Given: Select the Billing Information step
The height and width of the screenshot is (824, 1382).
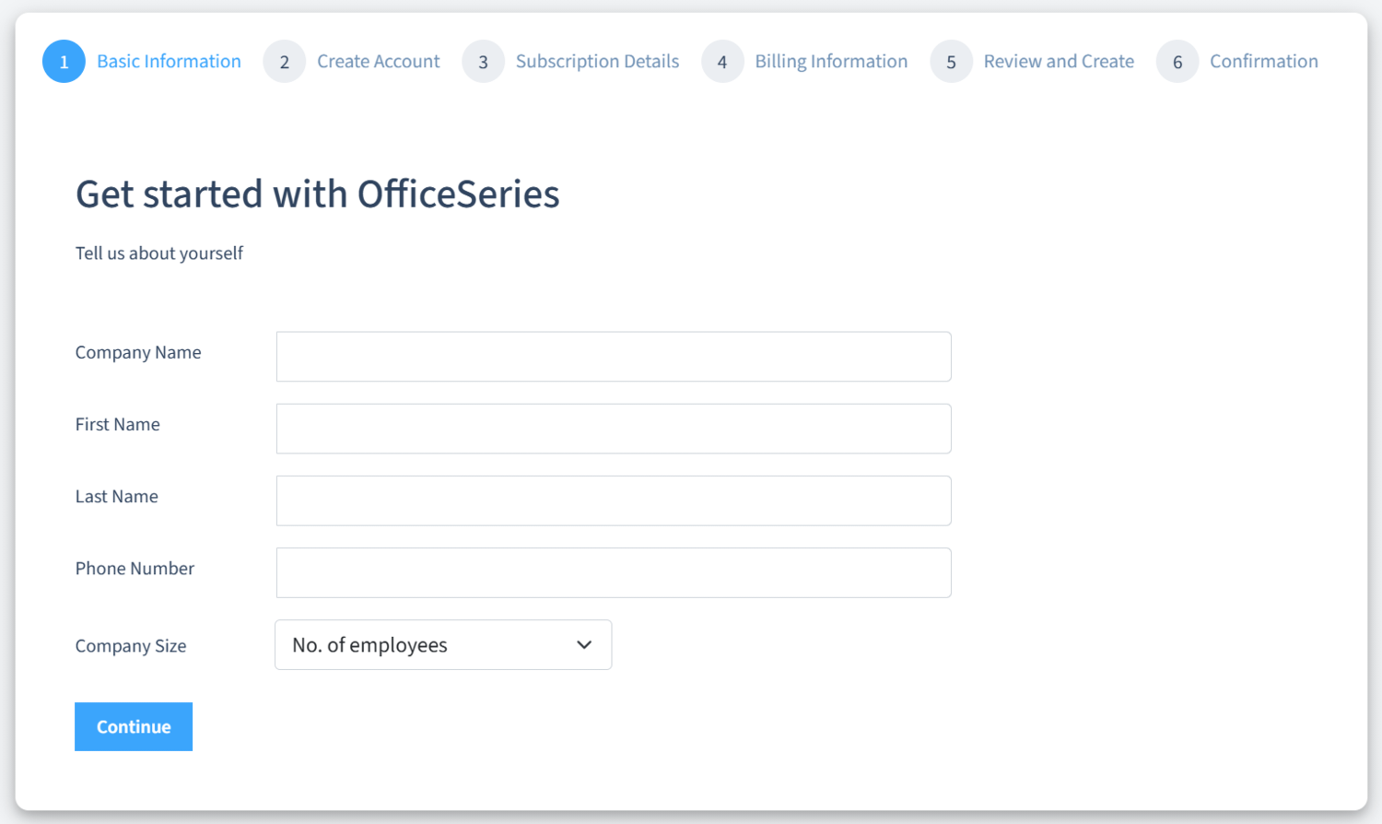Looking at the screenshot, I should pyautogui.click(x=831, y=62).
